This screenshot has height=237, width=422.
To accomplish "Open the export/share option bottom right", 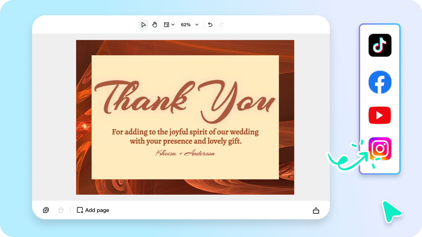I will pyautogui.click(x=316, y=210).
